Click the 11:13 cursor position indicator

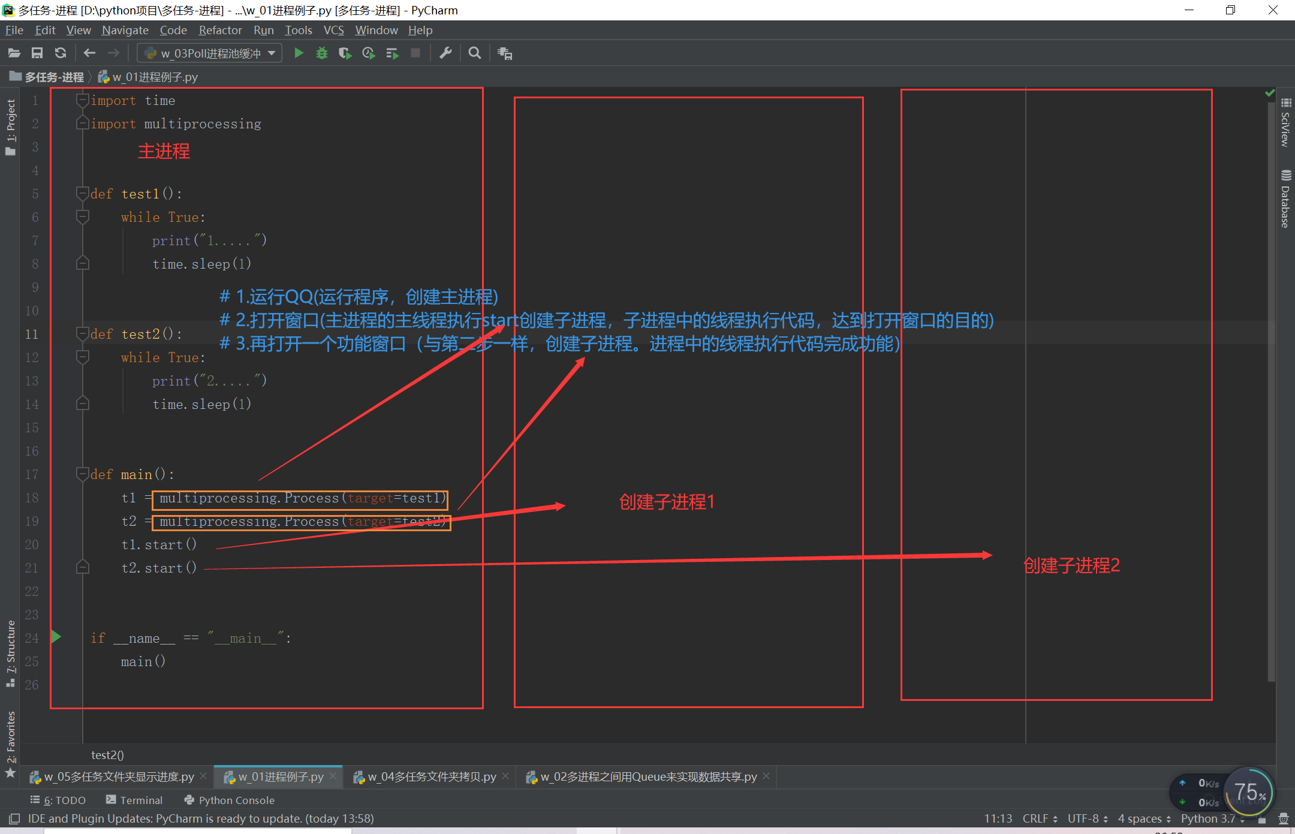pyautogui.click(x=998, y=818)
